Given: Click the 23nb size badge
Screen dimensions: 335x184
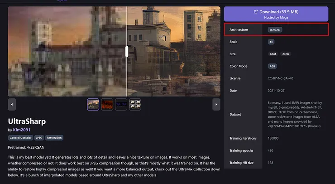Looking at the screenshot, I should (286, 54).
